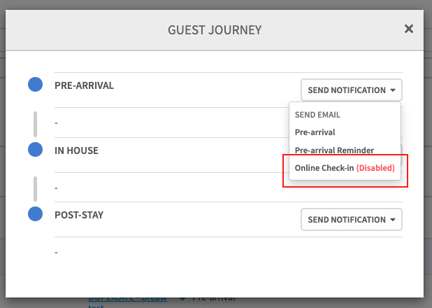
Task: Click the Guest Journey dialog title
Action: click(214, 30)
